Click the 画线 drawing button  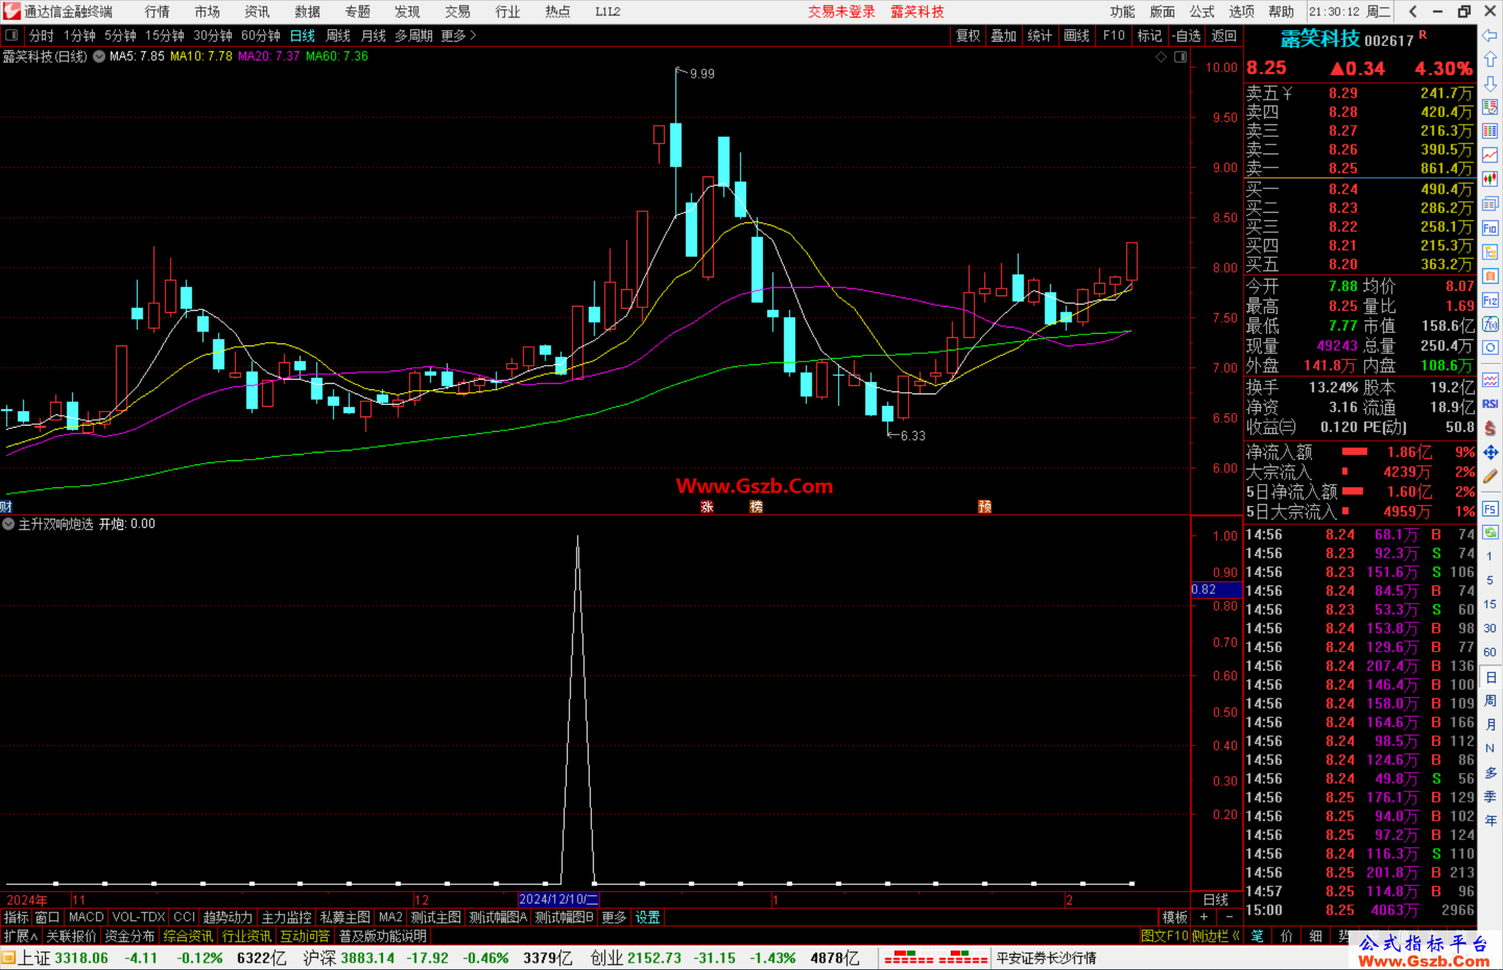pos(1076,35)
